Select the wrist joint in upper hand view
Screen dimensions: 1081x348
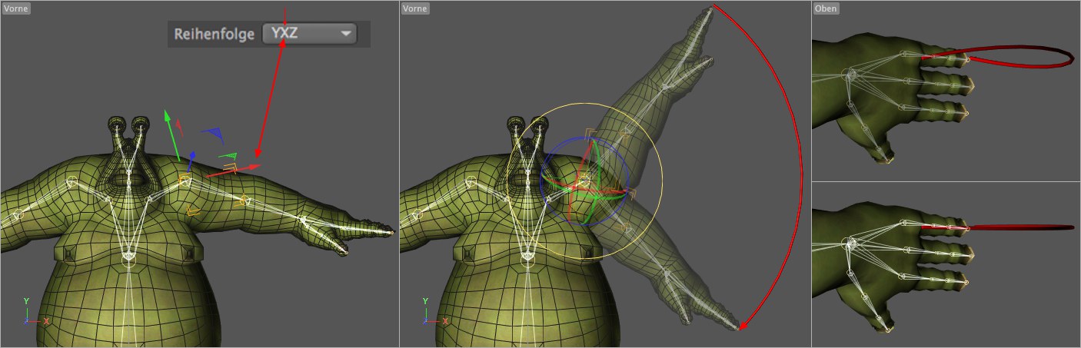click(x=850, y=75)
